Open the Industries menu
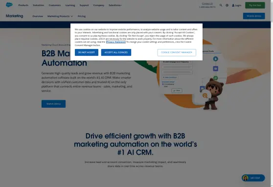Screen dimensions: 273x187 click(x=39, y=5)
